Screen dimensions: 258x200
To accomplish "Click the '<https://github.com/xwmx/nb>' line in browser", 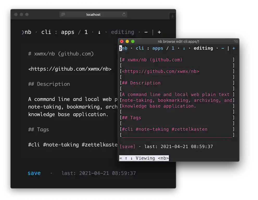I will click(70, 69).
